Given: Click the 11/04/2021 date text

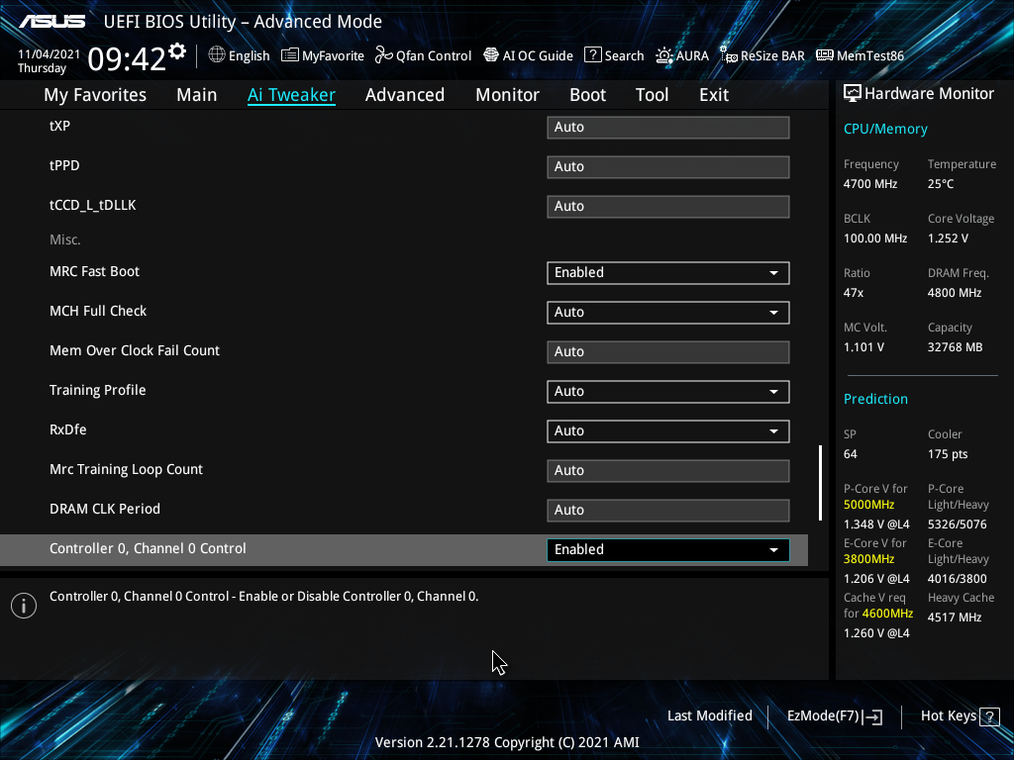Looking at the screenshot, I should point(50,54).
